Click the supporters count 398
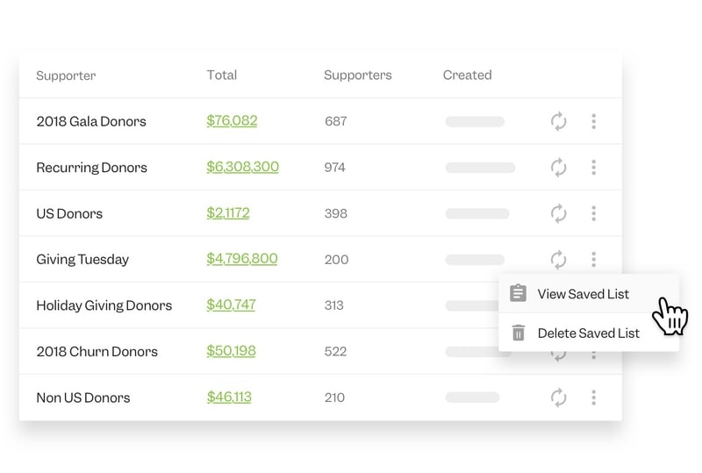The image size is (702, 473). (336, 213)
